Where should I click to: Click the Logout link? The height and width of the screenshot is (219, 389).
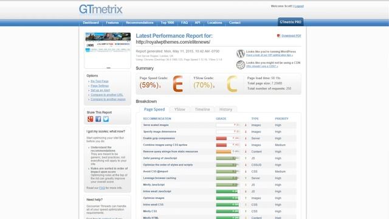pyautogui.click(x=299, y=6)
